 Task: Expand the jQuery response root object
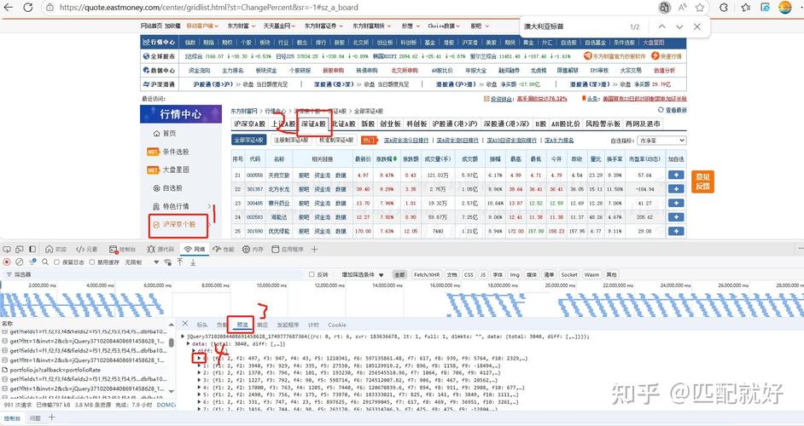click(x=184, y=337)
